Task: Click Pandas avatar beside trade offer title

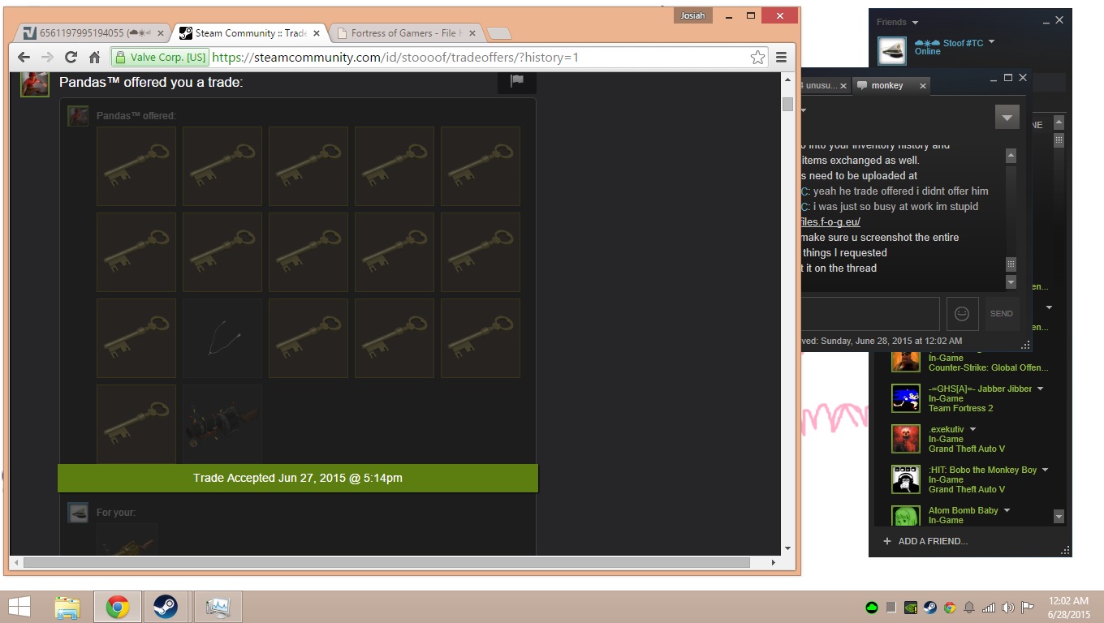Action: 34,83
